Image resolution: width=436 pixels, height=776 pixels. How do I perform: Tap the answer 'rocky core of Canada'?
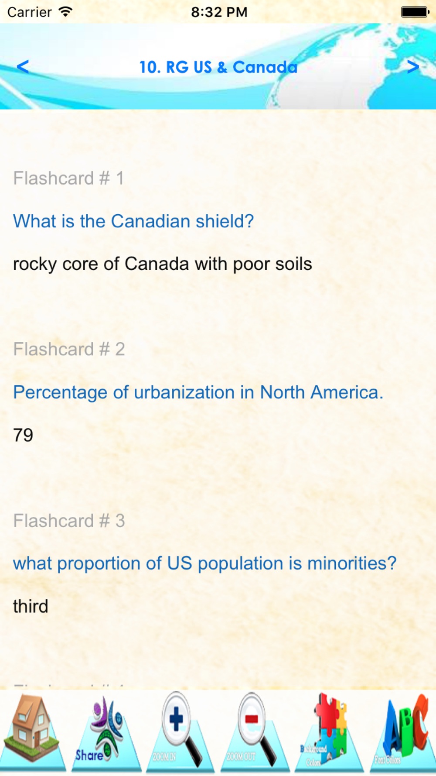point(162,264)
